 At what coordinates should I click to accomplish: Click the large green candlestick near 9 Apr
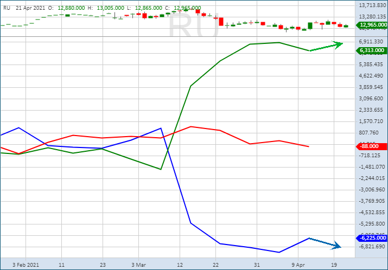point(310,25)
